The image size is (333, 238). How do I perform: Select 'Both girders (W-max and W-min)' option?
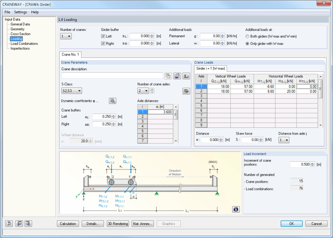click(247, 36)
